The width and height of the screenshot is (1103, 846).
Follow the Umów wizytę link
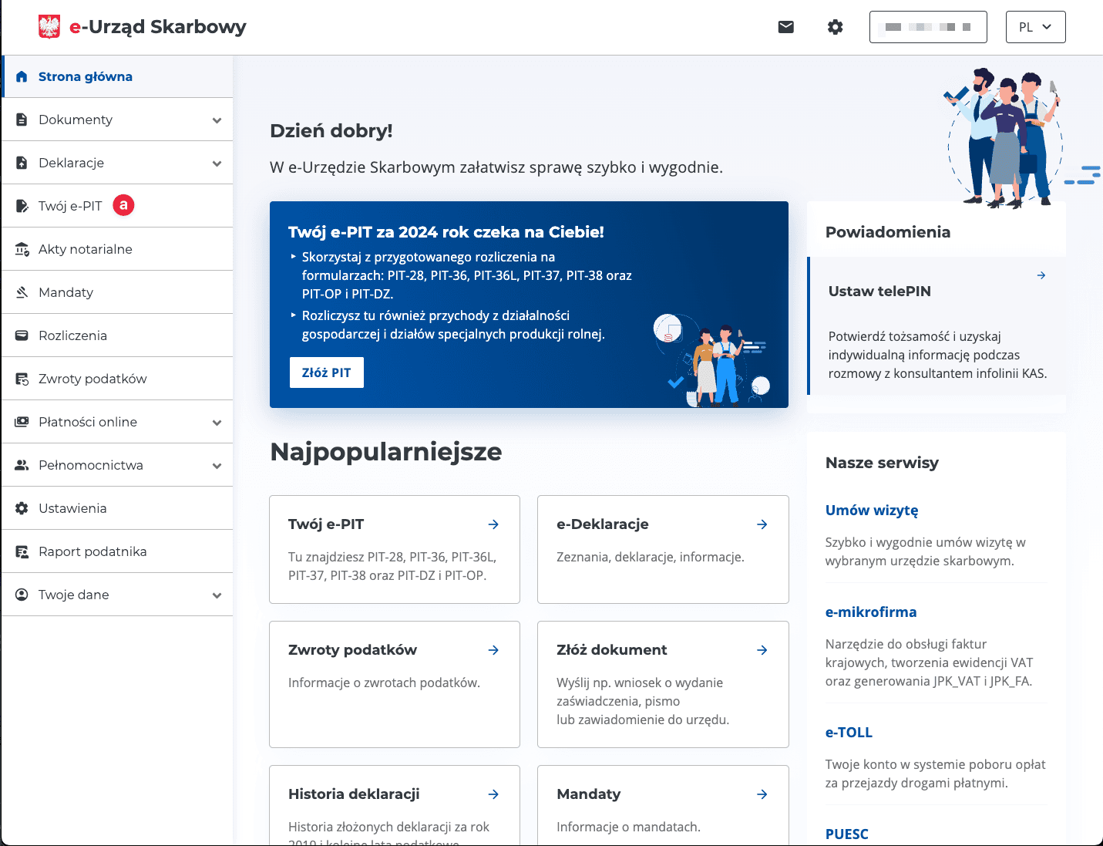[x=871, y=510]
